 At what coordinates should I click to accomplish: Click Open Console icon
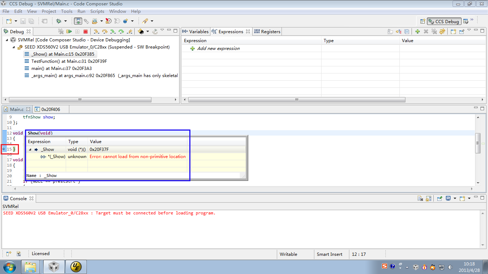click(462, 198)
